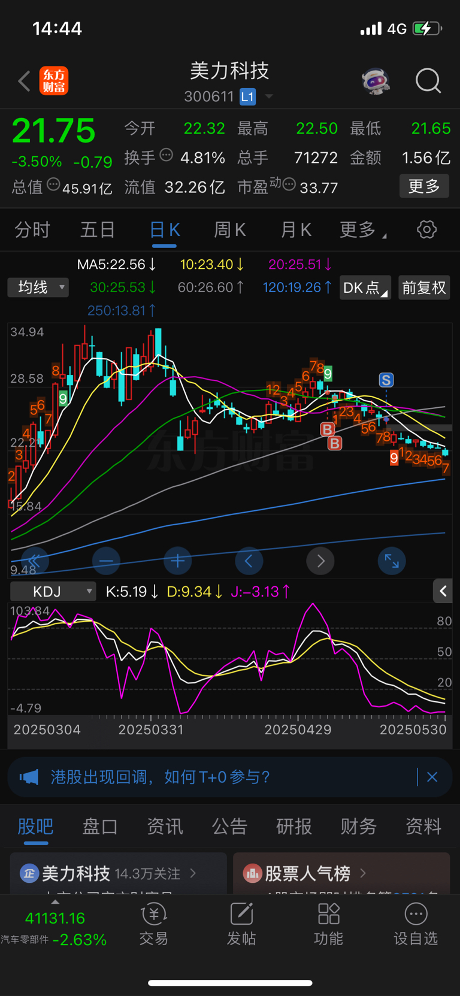Tap info icon next to 市盈
This screenshot has height=996, width=460.
289,185
